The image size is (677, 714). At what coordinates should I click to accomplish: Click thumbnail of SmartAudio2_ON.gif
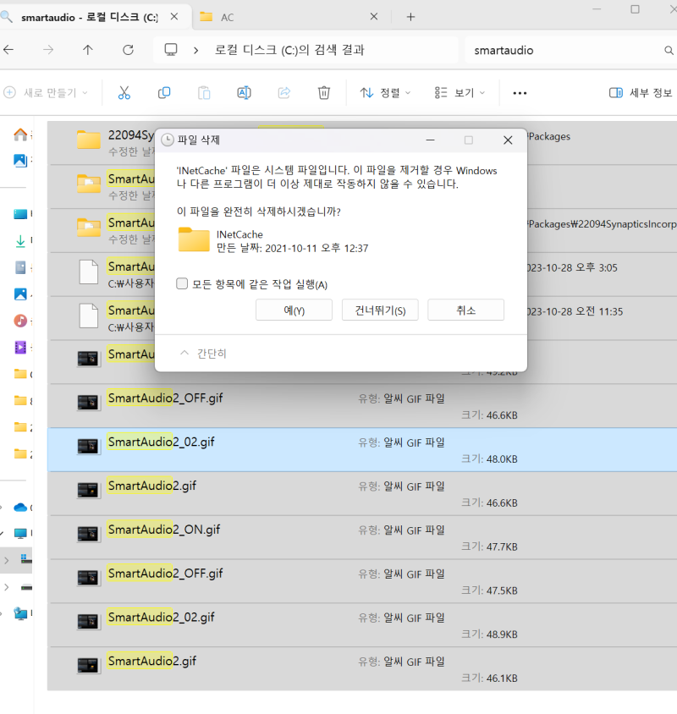pyautogui.click(x=88, y=533)
